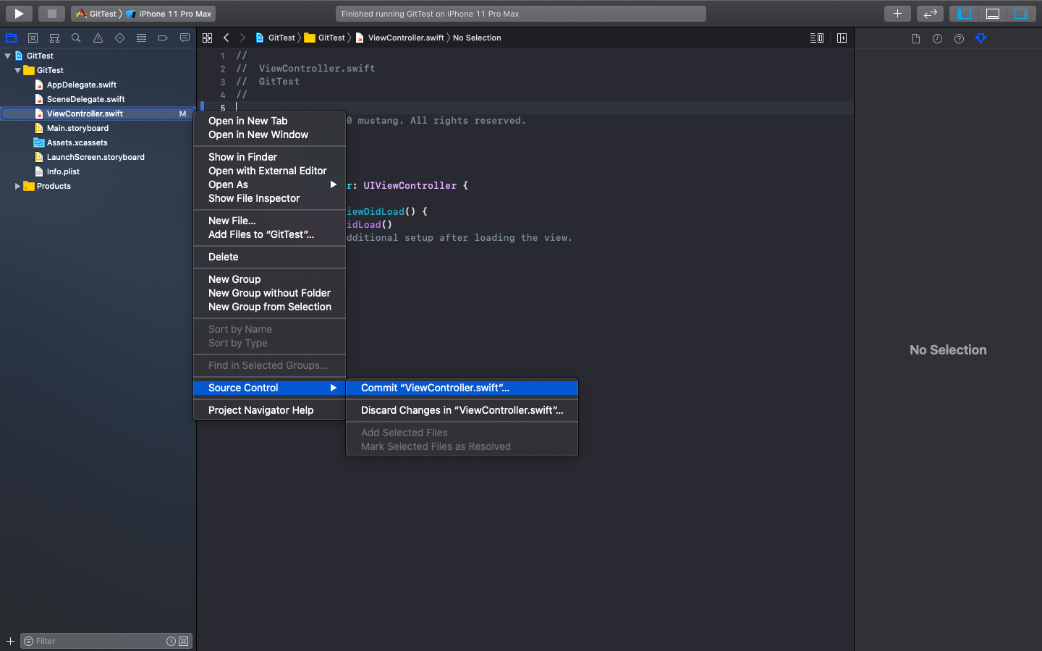Click GitTest project in jump bar
Screen dimensions: 1042x651
[275, 38]
